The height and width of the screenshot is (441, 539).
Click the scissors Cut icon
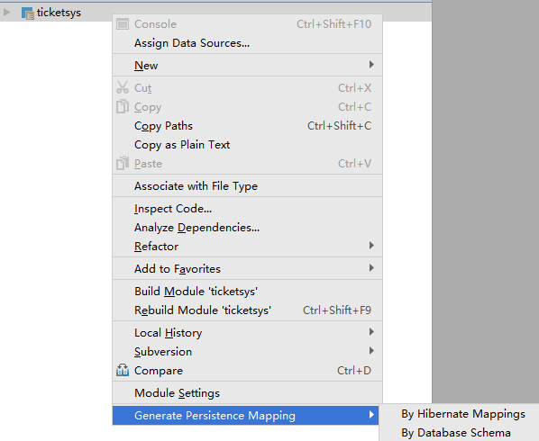[x=123, y=87]
